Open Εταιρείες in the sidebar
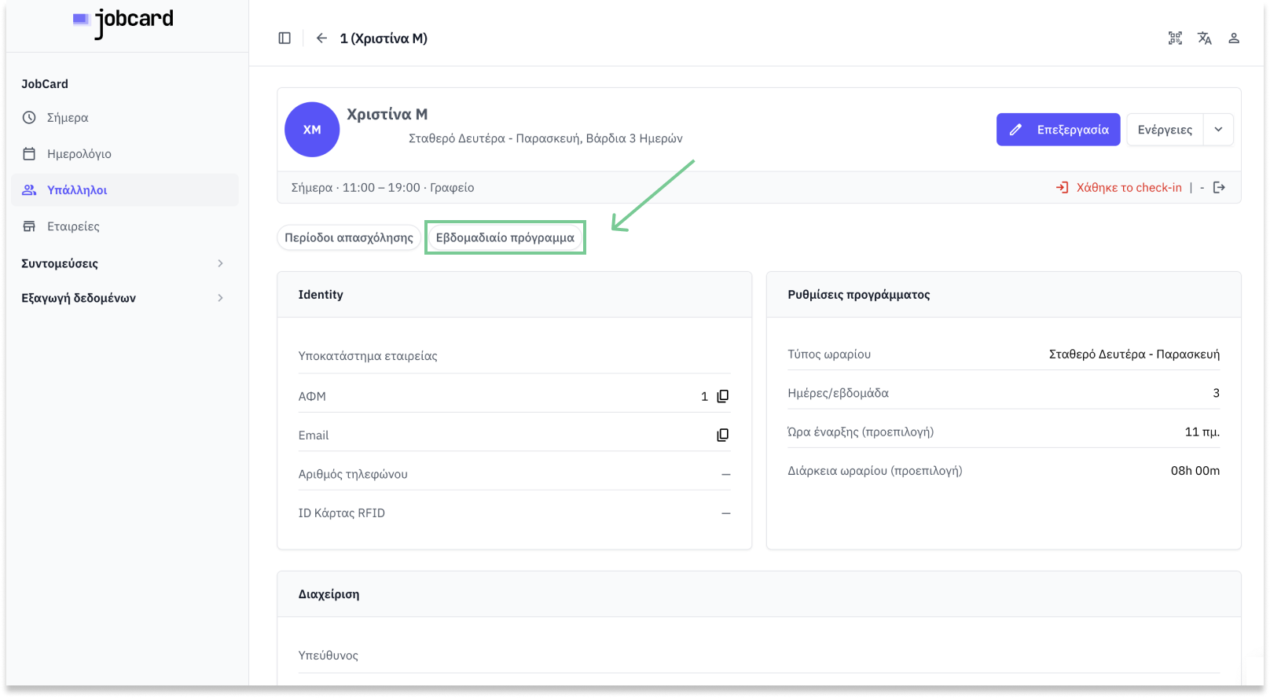1270x698 pixels. tap(125, 226)
